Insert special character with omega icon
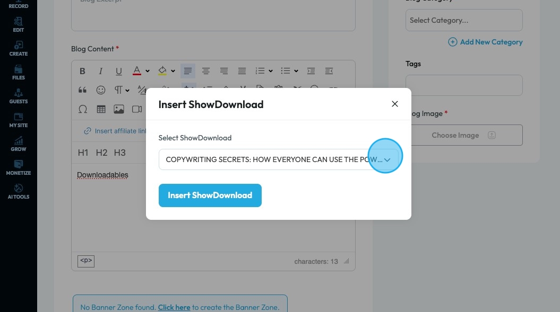560x312 pixels. (x=82, y=109)
